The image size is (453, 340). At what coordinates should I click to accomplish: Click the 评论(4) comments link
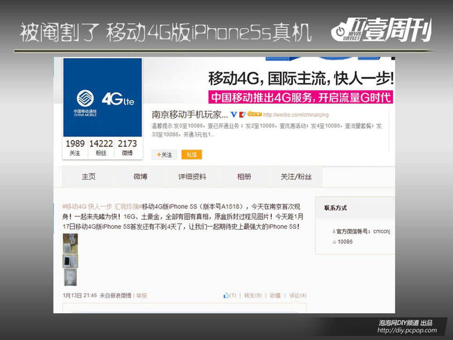coord(298,296)
